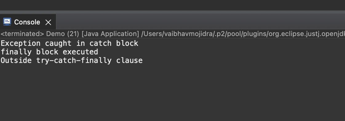Click the word 'Outside' in console output
This screenshot has width=345, height=121.
tap(16, 61)
